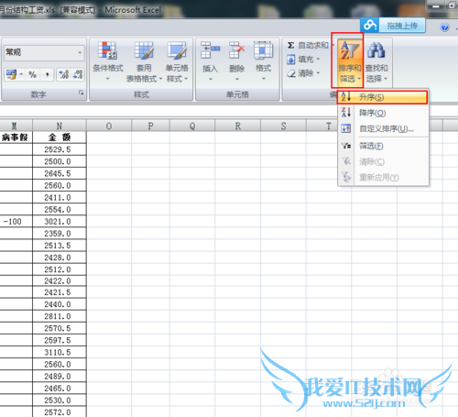
Task: Click Decrease Decimal icon
Action: (x=78, y=74)
